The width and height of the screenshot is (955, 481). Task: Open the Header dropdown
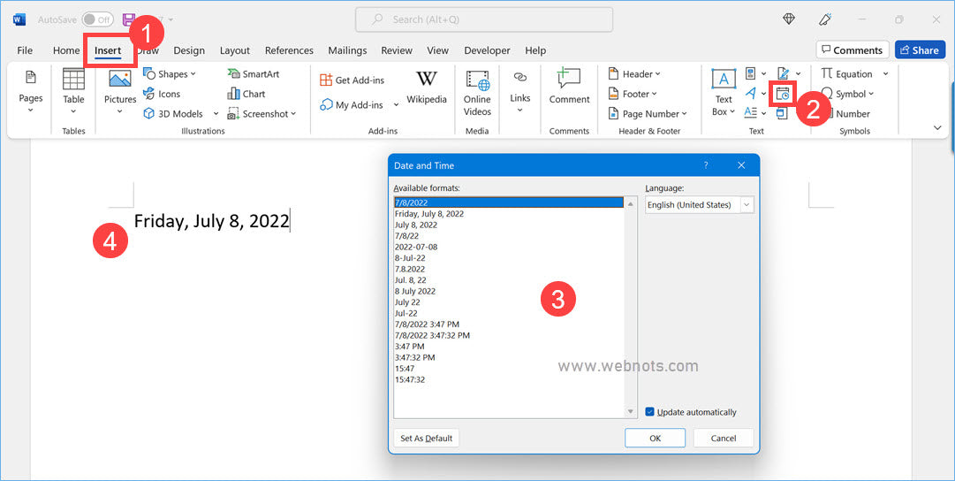[634, 73]
